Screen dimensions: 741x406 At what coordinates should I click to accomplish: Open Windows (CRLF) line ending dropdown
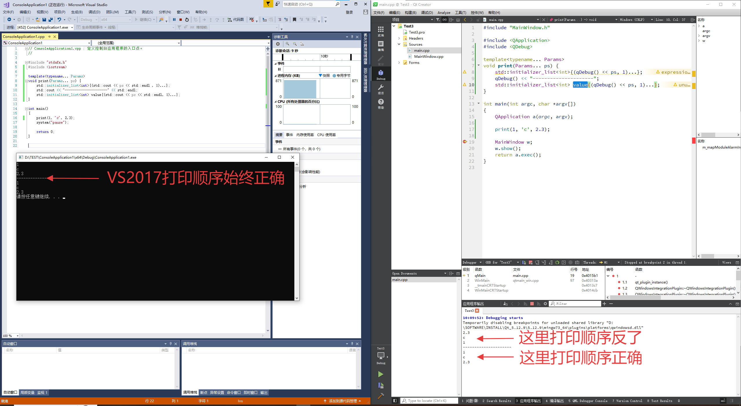[637, 20]
